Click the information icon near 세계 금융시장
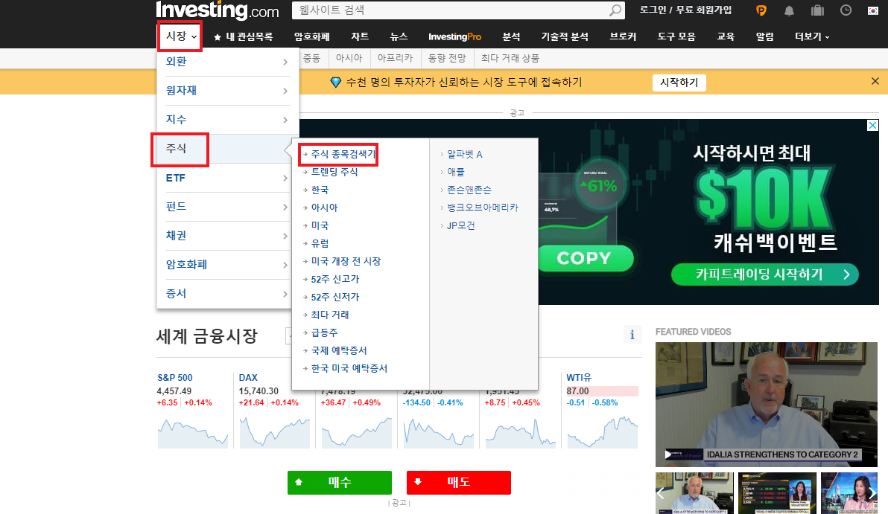 (x=632, y=334)
